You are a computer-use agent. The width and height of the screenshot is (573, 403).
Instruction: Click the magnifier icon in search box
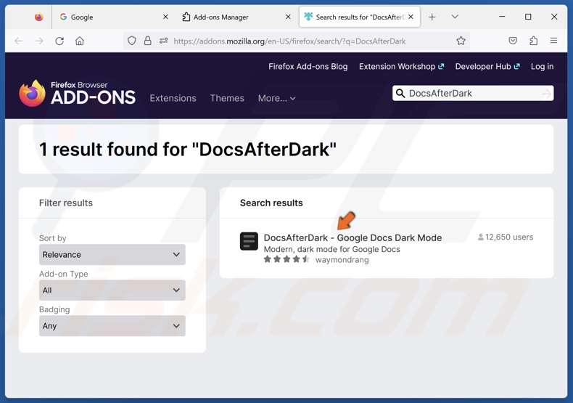(400, 93)
